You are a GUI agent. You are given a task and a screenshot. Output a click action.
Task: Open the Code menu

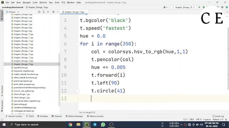[35, 2]
